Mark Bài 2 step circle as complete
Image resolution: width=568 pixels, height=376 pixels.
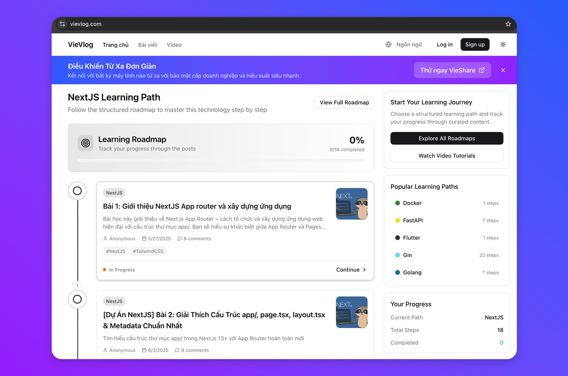[77, 299]
